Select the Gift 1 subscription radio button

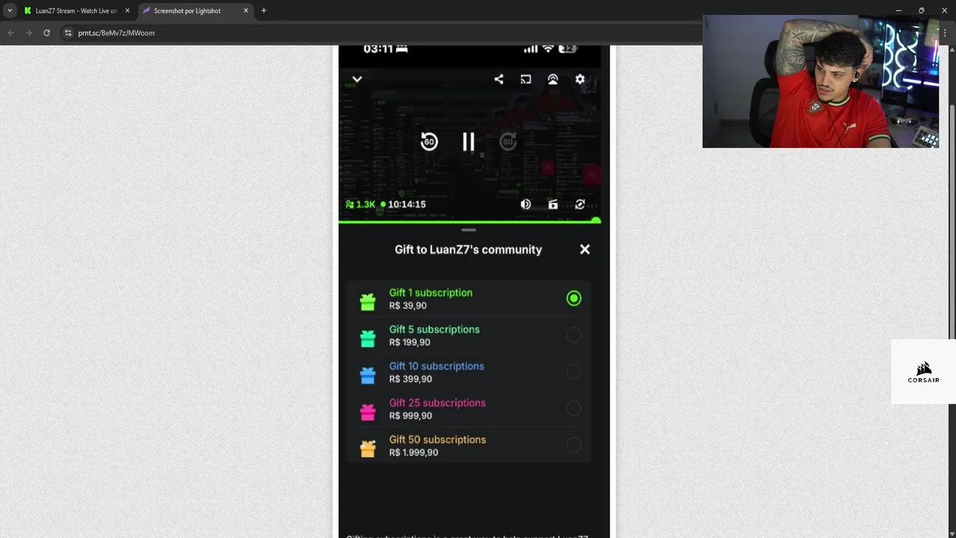[x=574, y=298]
